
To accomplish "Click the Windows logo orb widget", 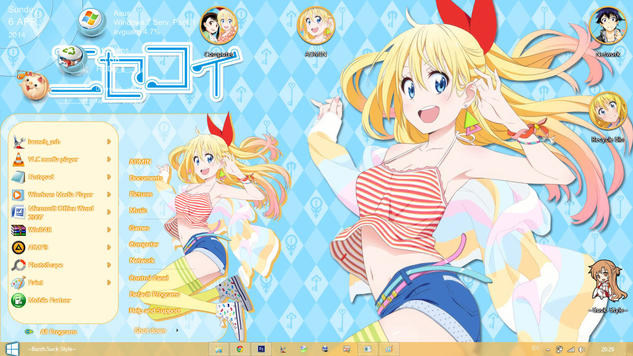I will click(x=92, y=21).
